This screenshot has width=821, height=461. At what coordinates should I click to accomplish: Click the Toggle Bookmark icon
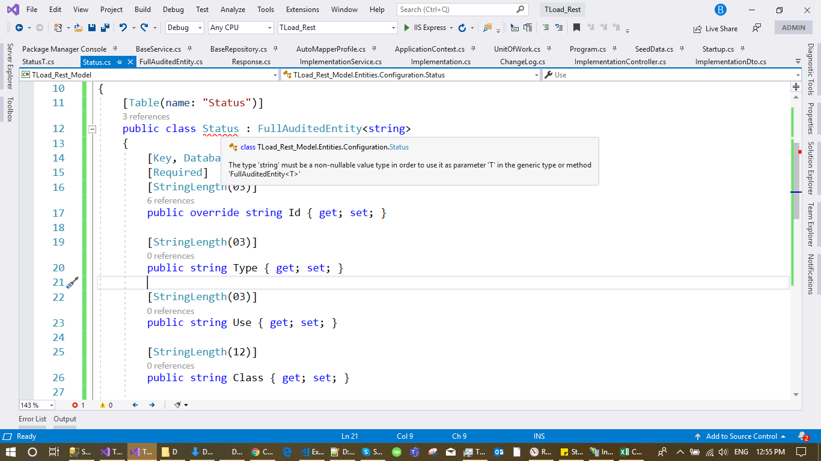click(576, 28)
